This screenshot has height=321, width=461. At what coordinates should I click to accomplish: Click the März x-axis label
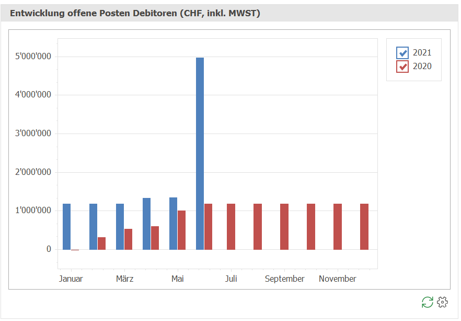point(124,279)
